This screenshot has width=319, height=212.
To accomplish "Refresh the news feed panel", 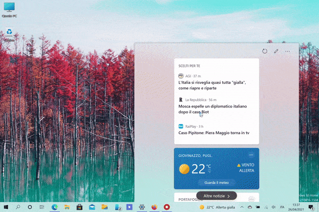I will click(x=264, y=51).
